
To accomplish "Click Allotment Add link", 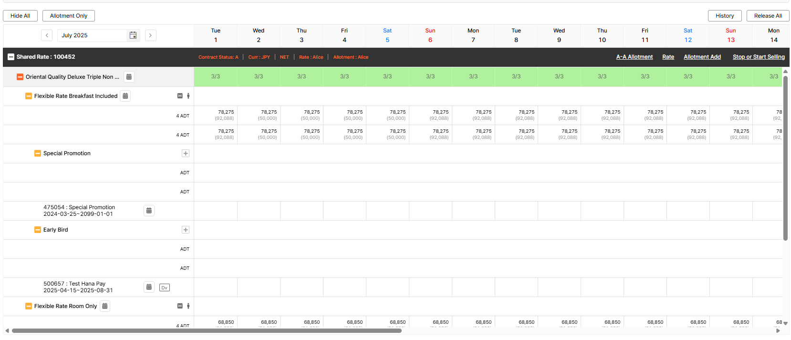I will [x=702, y=57].
